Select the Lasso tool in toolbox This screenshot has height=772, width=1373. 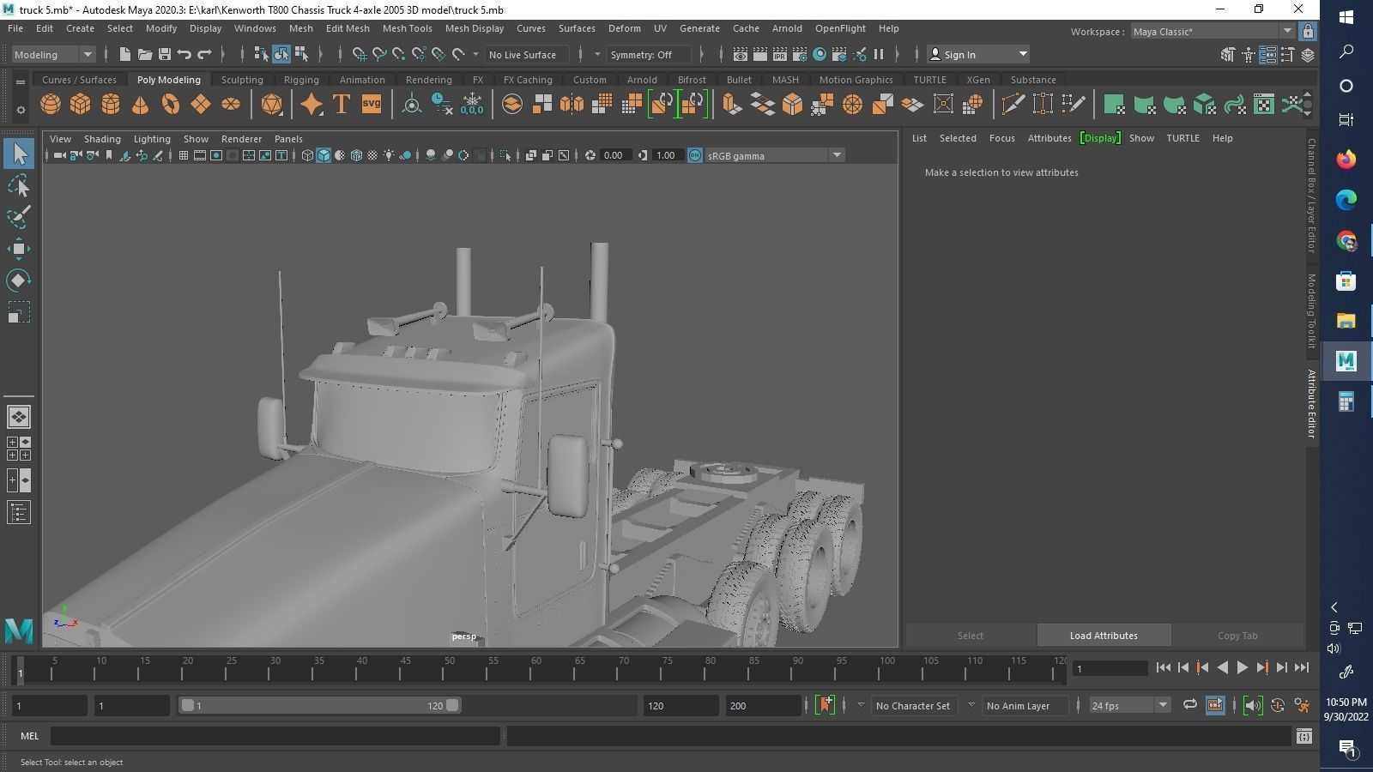pos(19,185)
